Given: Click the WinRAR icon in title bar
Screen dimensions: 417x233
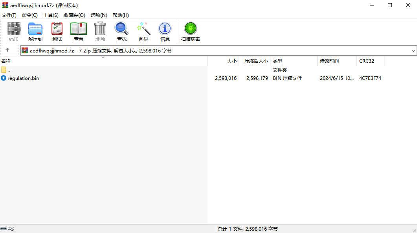Looking at the screenshot, I should point(5,5).
